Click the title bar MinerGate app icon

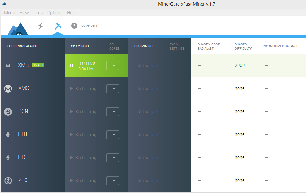coord(4,4)
